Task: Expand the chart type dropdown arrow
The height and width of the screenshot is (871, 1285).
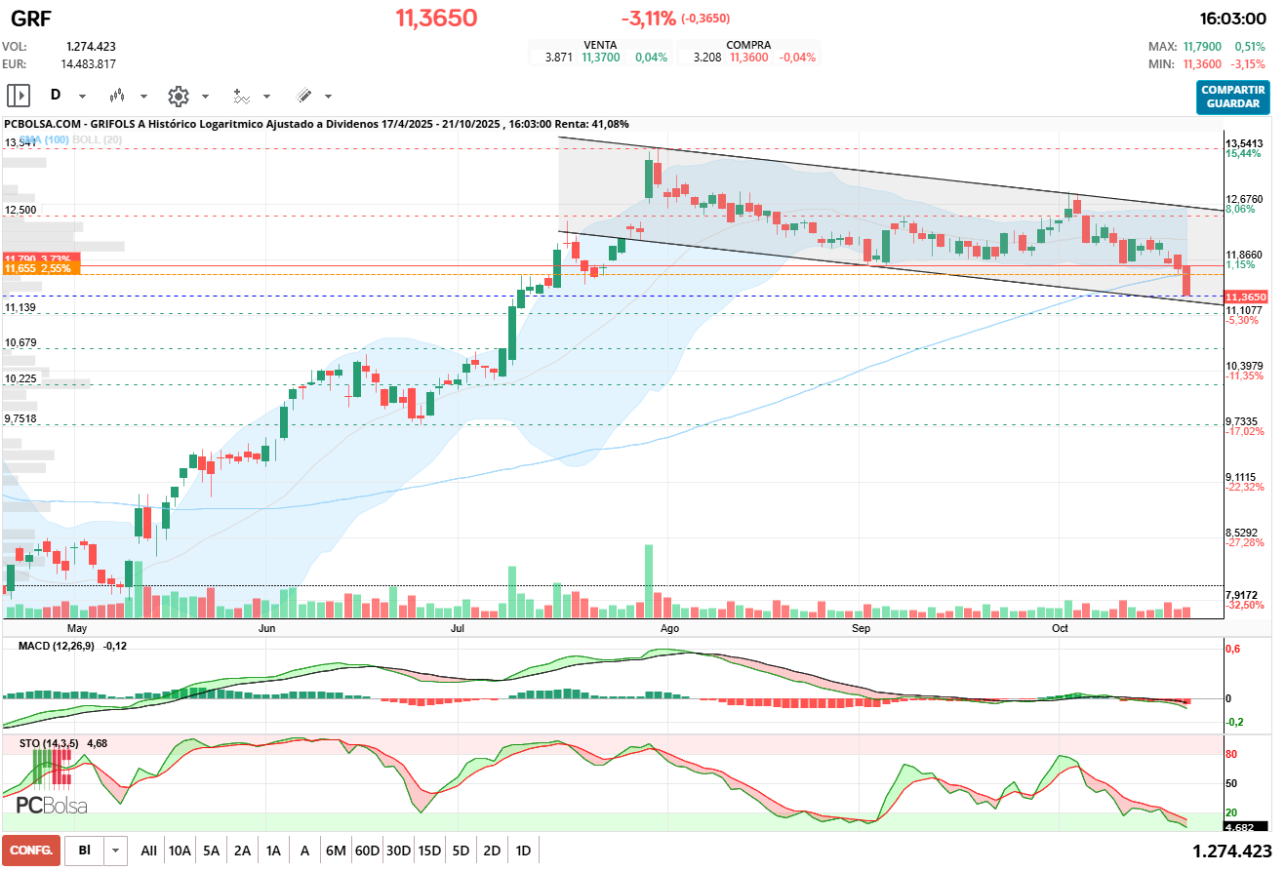Action: 143,97
